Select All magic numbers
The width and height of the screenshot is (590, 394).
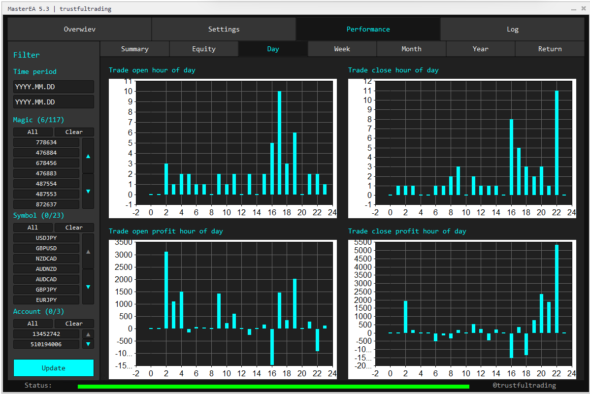(x=33, y=132)
